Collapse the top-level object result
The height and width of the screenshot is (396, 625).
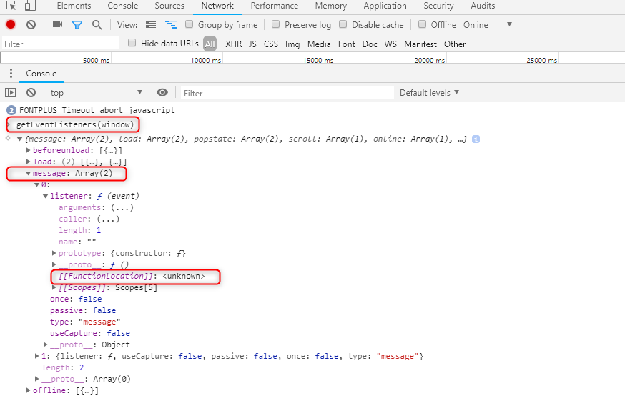coord(19,139)
